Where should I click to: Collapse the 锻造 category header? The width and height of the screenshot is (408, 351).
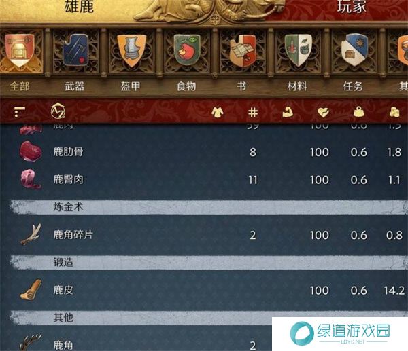[209, 263]
